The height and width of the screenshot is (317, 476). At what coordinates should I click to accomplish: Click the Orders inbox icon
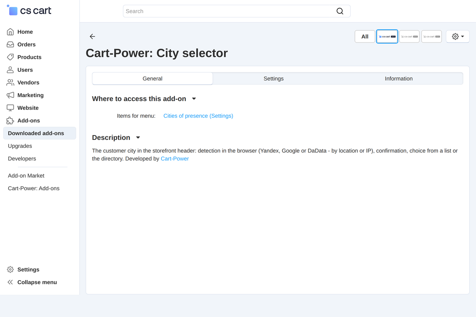coord(10,44)
